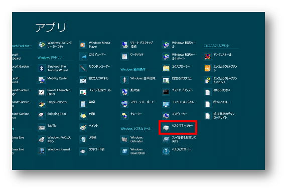Launch コマンド プロンプト icon
Viewport: 286px width, 191px height.
(x=166, y=92)
